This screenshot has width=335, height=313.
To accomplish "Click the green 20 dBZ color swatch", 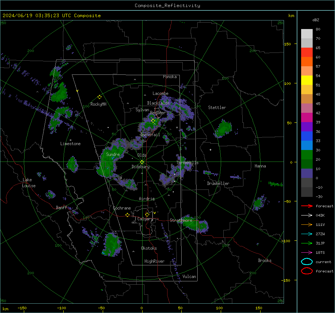I will pyautogui.click(x=307, y=155).
